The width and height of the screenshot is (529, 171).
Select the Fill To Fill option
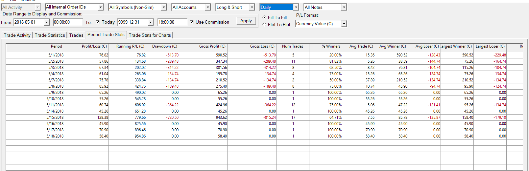coord(264,17)
